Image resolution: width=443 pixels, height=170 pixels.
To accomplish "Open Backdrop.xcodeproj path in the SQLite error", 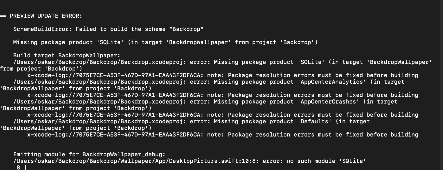I will pyautogui.click(x=98, y=62).
